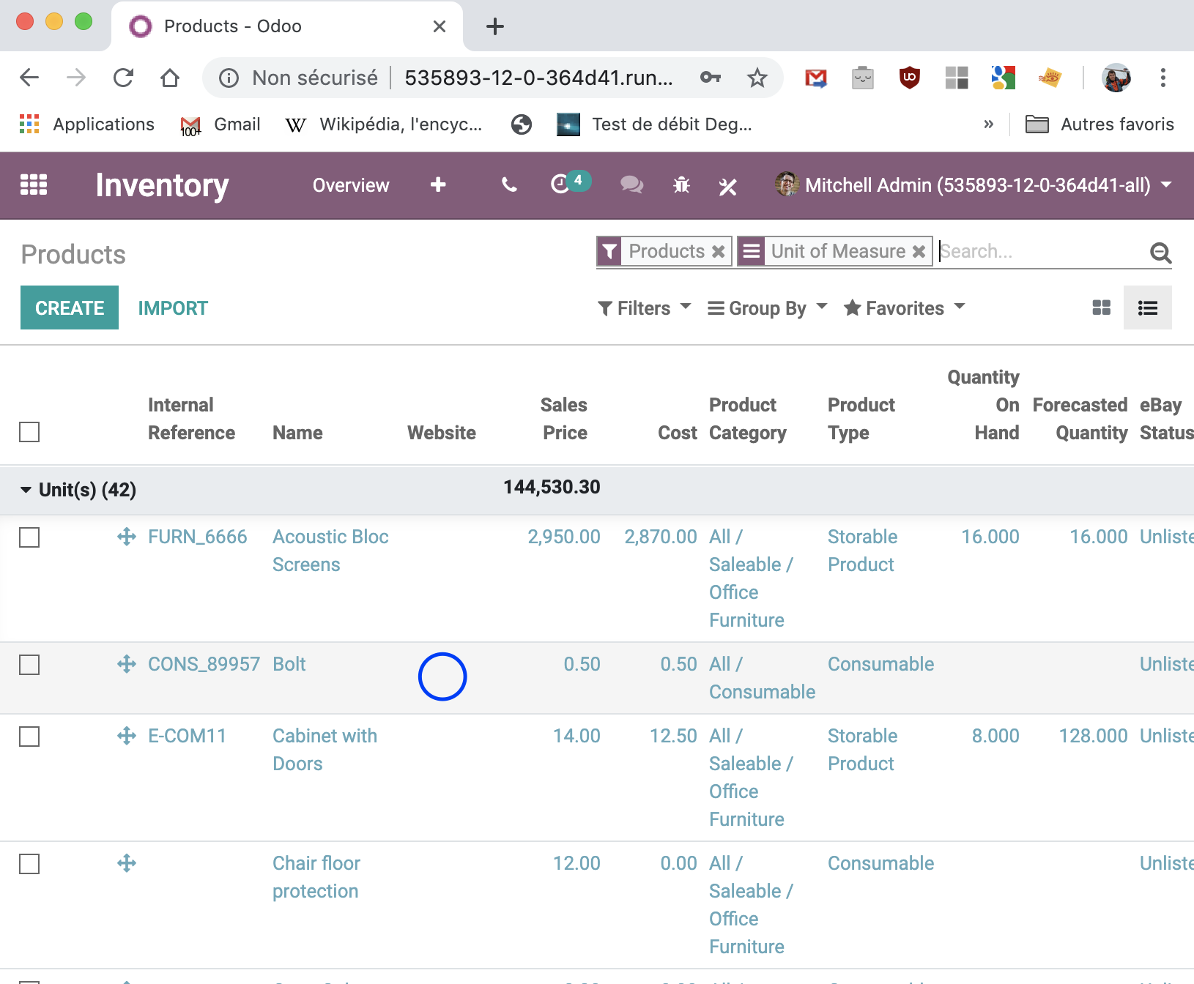Select the checkbox beside E-COM11
Image resolution: width=1194 pixels, height=984 pixels.
[29, 737]
